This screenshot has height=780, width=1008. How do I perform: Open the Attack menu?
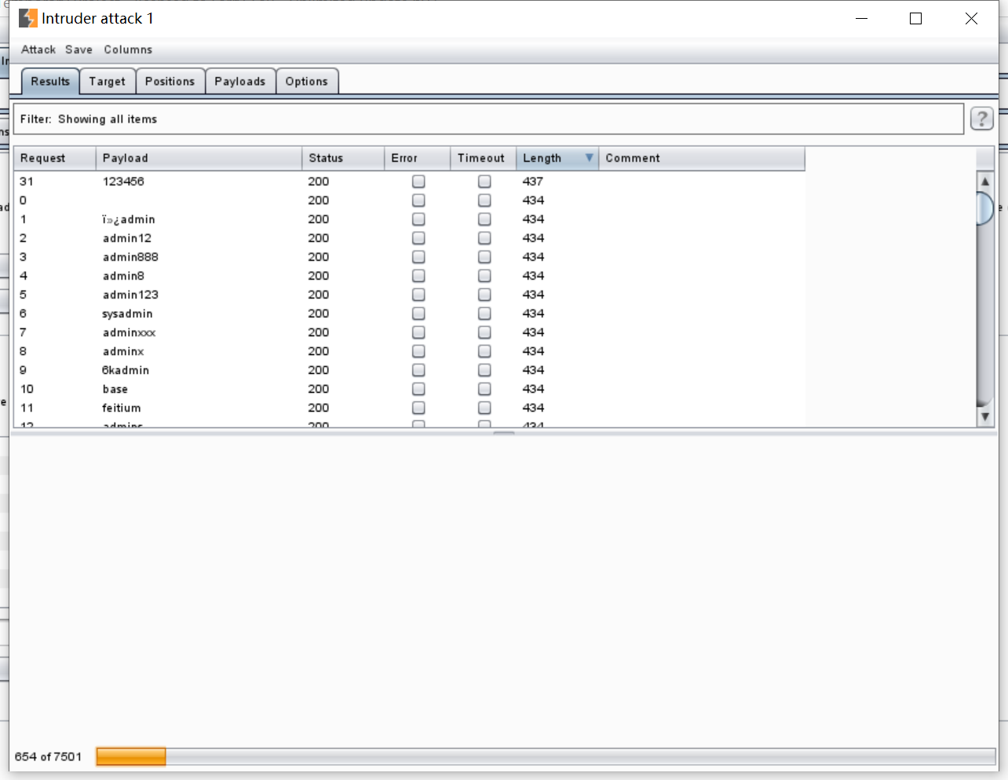coord(38,49)
